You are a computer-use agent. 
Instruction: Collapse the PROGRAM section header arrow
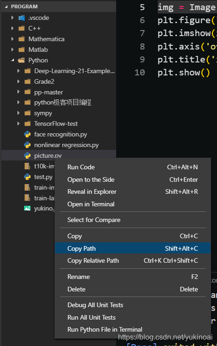coord(6,7)
